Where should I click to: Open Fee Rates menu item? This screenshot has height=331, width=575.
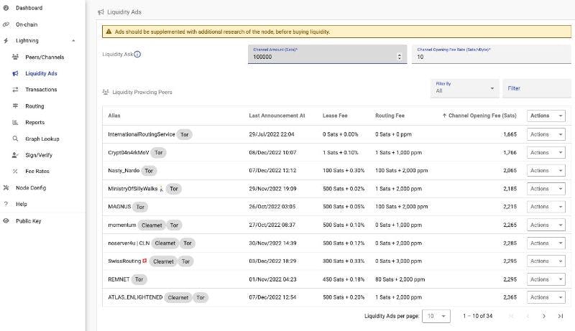[37, 172]
